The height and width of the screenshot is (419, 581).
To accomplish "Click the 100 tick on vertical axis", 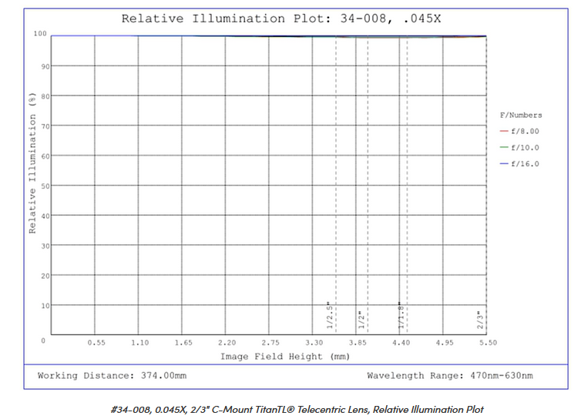I will click(41, 35).
